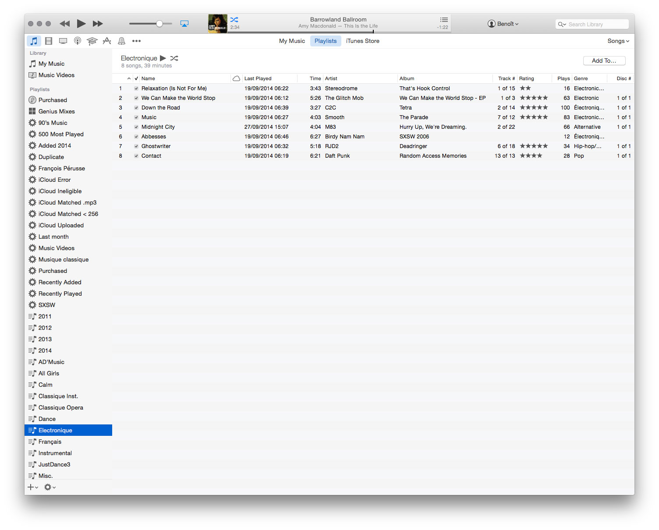Click the Barrowland Ballroom song title
Screen dimensions: 659x530
click(x=338, y=19)
